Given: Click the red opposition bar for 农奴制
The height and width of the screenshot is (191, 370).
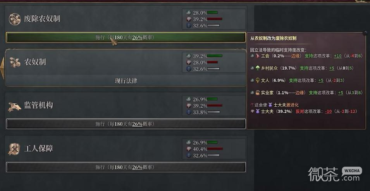Looking at the screenshot, I should coord(213,62).
